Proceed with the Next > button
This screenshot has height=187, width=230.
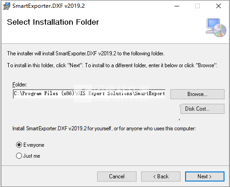[205, 176]
